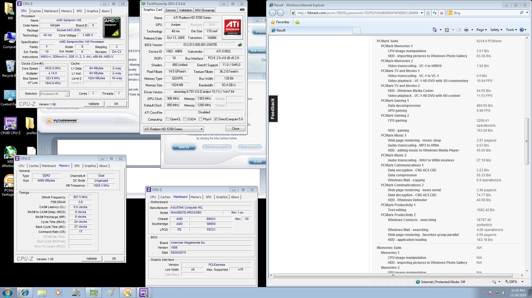The height and width of the screenshot is (298, 532).
Task: Click the Windows Start orb
Action: click(7, 293)
